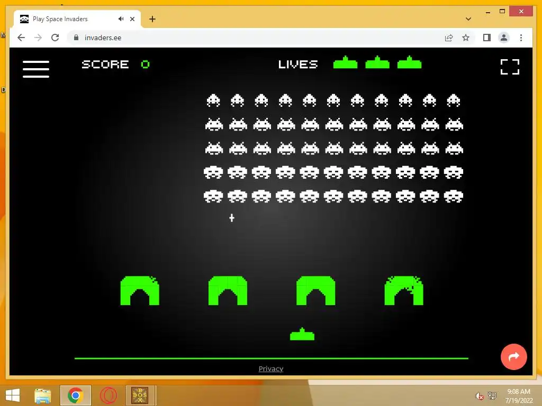Click the top-left squid invader
Image resolution: width=542 pixels, height=406 pixels.
pyautogui.click(x=213, y=100)
